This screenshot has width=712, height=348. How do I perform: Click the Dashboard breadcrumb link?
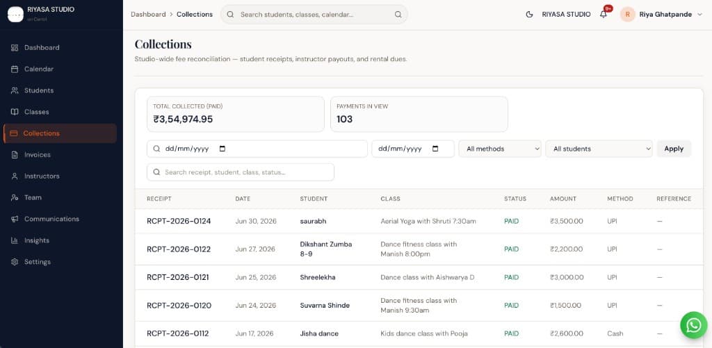pyautogui.click(x=148, y=15)
